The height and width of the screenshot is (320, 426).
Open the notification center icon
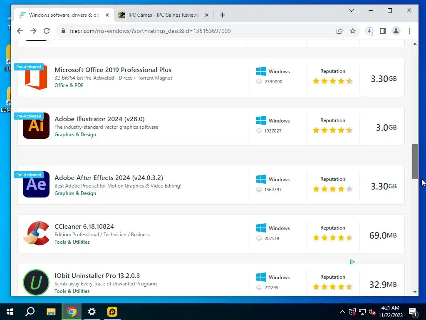(x=413, y=312)
